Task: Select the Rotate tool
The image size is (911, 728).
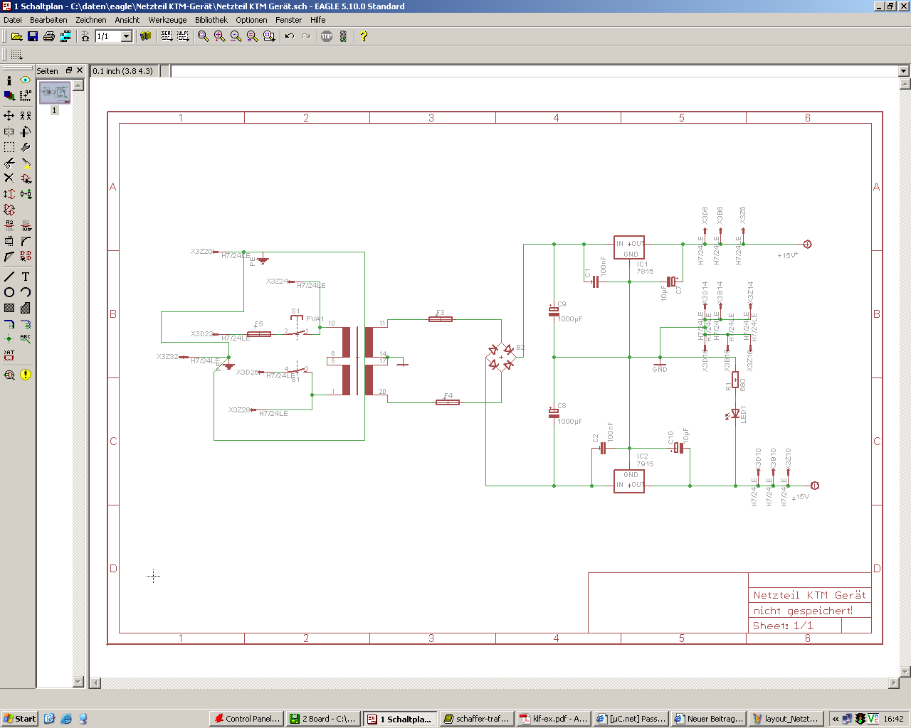Action: point(26,132)
